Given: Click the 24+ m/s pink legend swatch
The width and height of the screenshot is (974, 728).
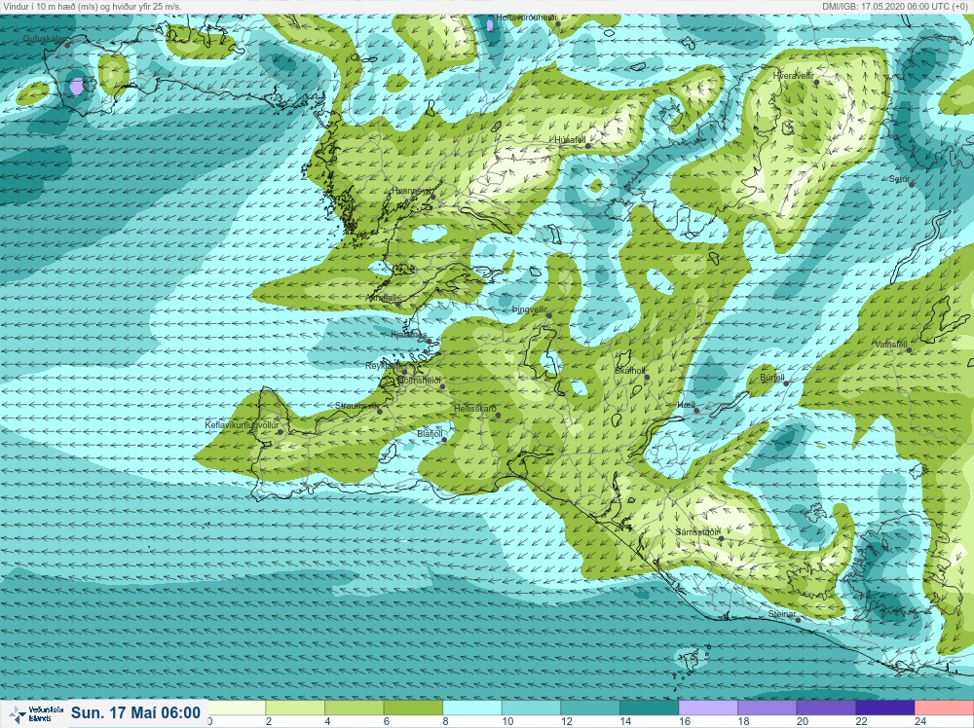Looking at the screenshot, I should pos(944,708).
